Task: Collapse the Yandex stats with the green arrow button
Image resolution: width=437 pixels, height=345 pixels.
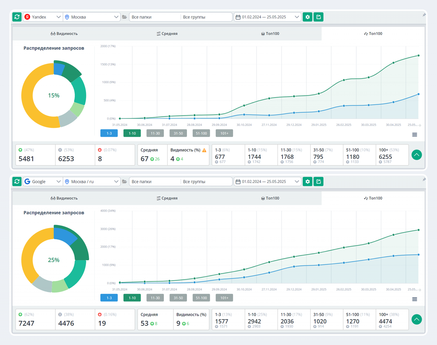Action: 417,155
